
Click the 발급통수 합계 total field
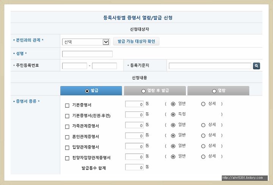pos(134,167)
